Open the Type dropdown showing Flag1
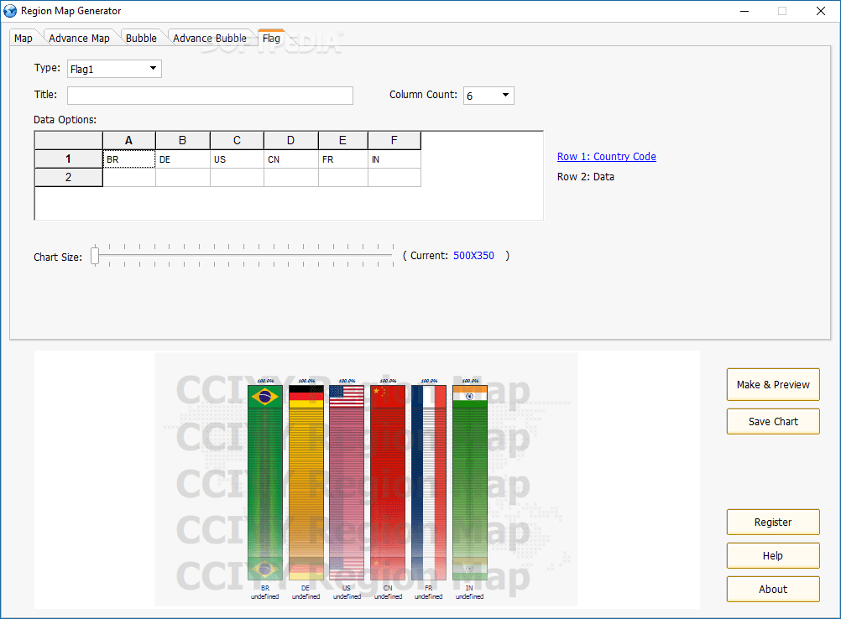The image size is (841, 619). pyautogui.click(x=114, y=69)
